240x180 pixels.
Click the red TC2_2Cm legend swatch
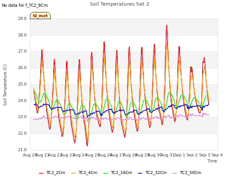[41, 173]
